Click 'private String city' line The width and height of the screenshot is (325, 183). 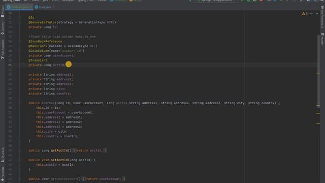[x=47, y=89]
